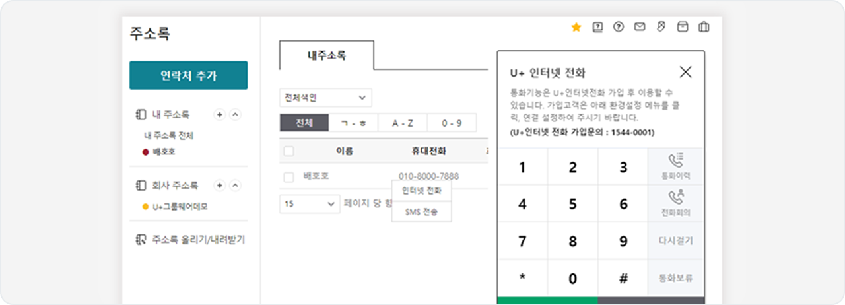Screen dimensions: 845x305
Task: Dial key 5 on the keypad
Action: (572, 204)
